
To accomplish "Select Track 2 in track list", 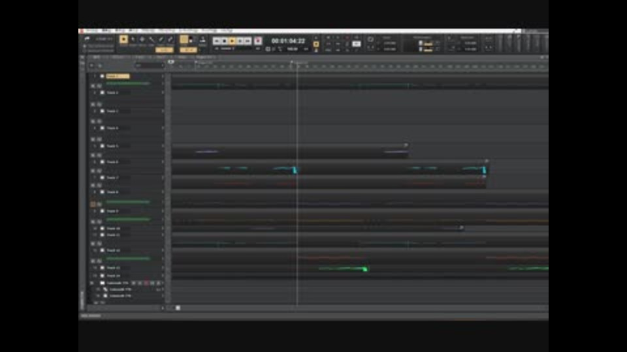I will [x=112, y=93].
